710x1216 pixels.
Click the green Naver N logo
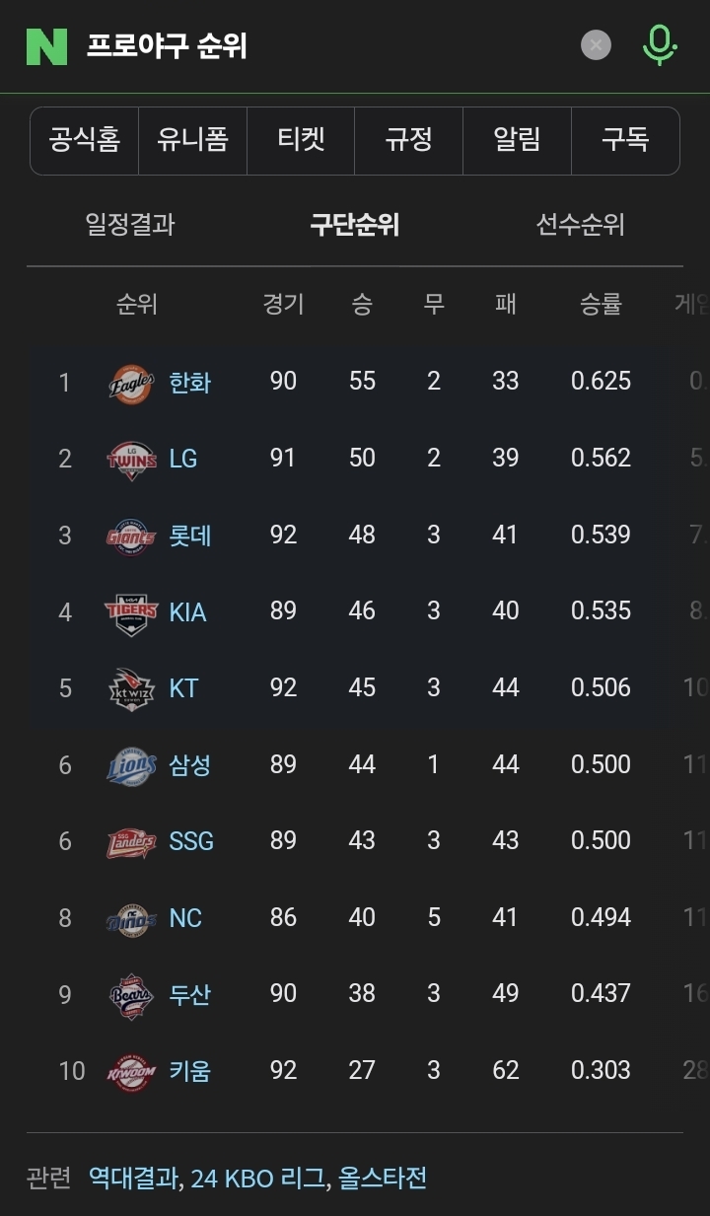(x=46, y=45)
